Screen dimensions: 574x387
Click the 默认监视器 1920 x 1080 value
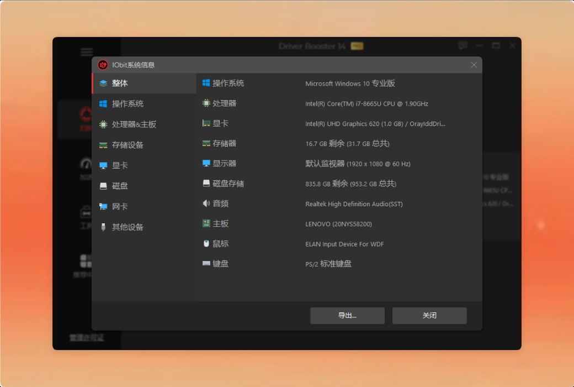(358, 164)
